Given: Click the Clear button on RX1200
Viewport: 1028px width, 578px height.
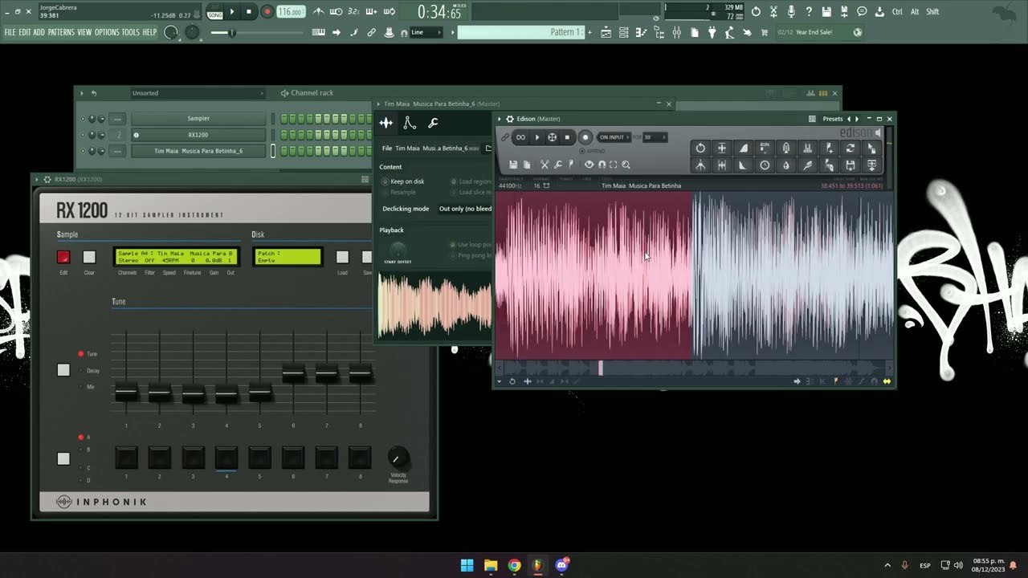Looking at the screenshot, I should (x=89, y=257).
